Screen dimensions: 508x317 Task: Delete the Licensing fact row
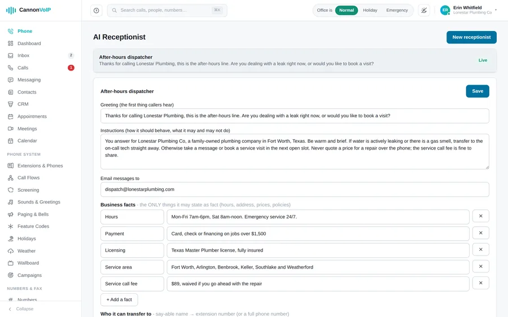481,249
